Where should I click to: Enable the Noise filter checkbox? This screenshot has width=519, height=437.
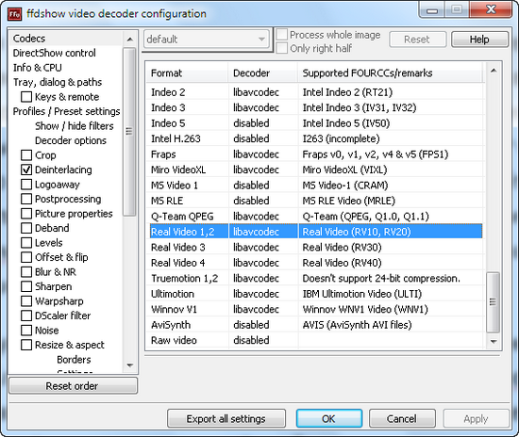pos(26,331)
